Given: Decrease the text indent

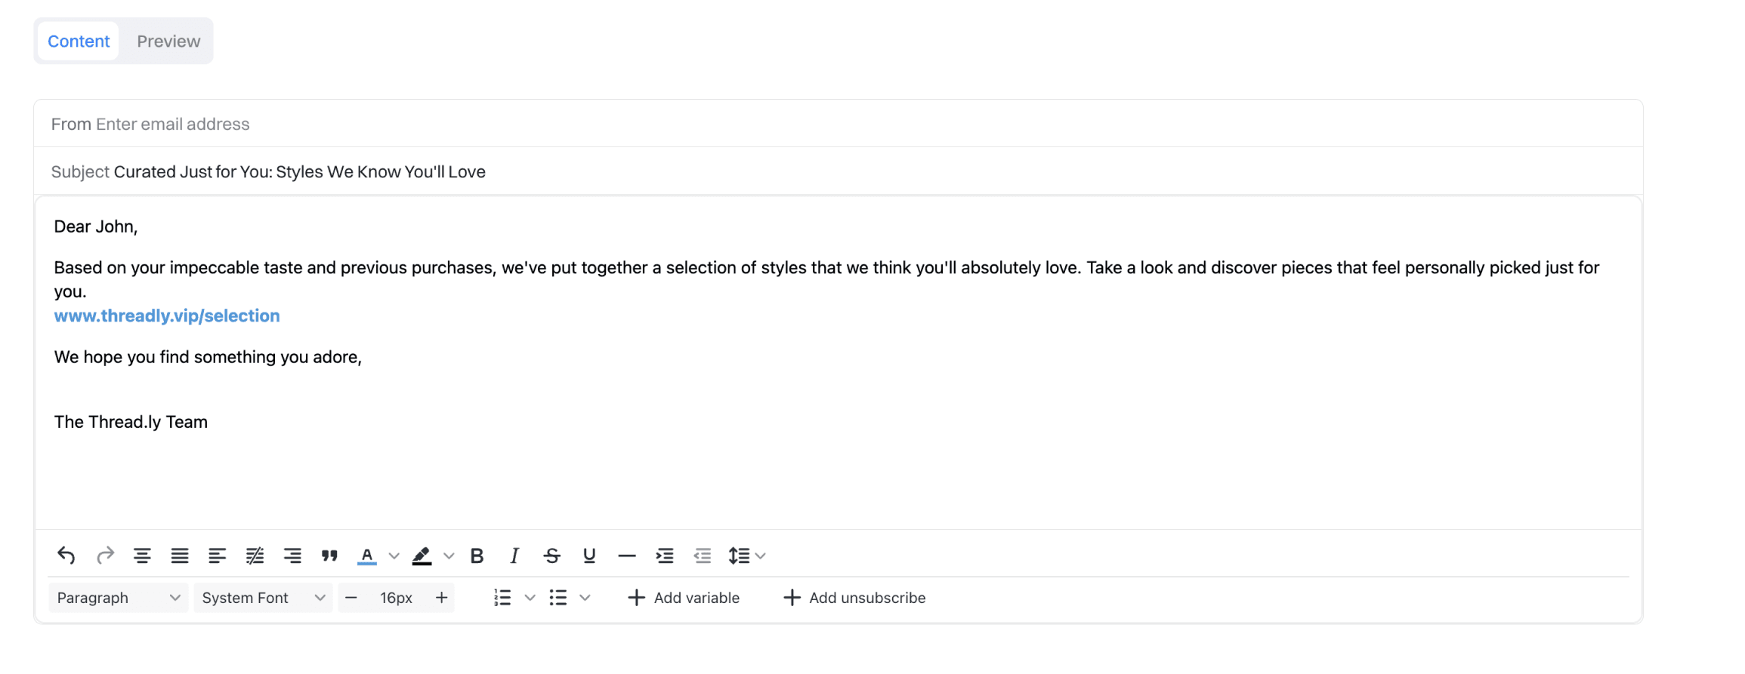Looking at the screenshot, I should (x=702, y=556).
